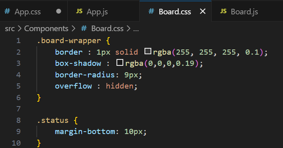
Task: Open the App.js tab
Action: click(x=103, y=12)
